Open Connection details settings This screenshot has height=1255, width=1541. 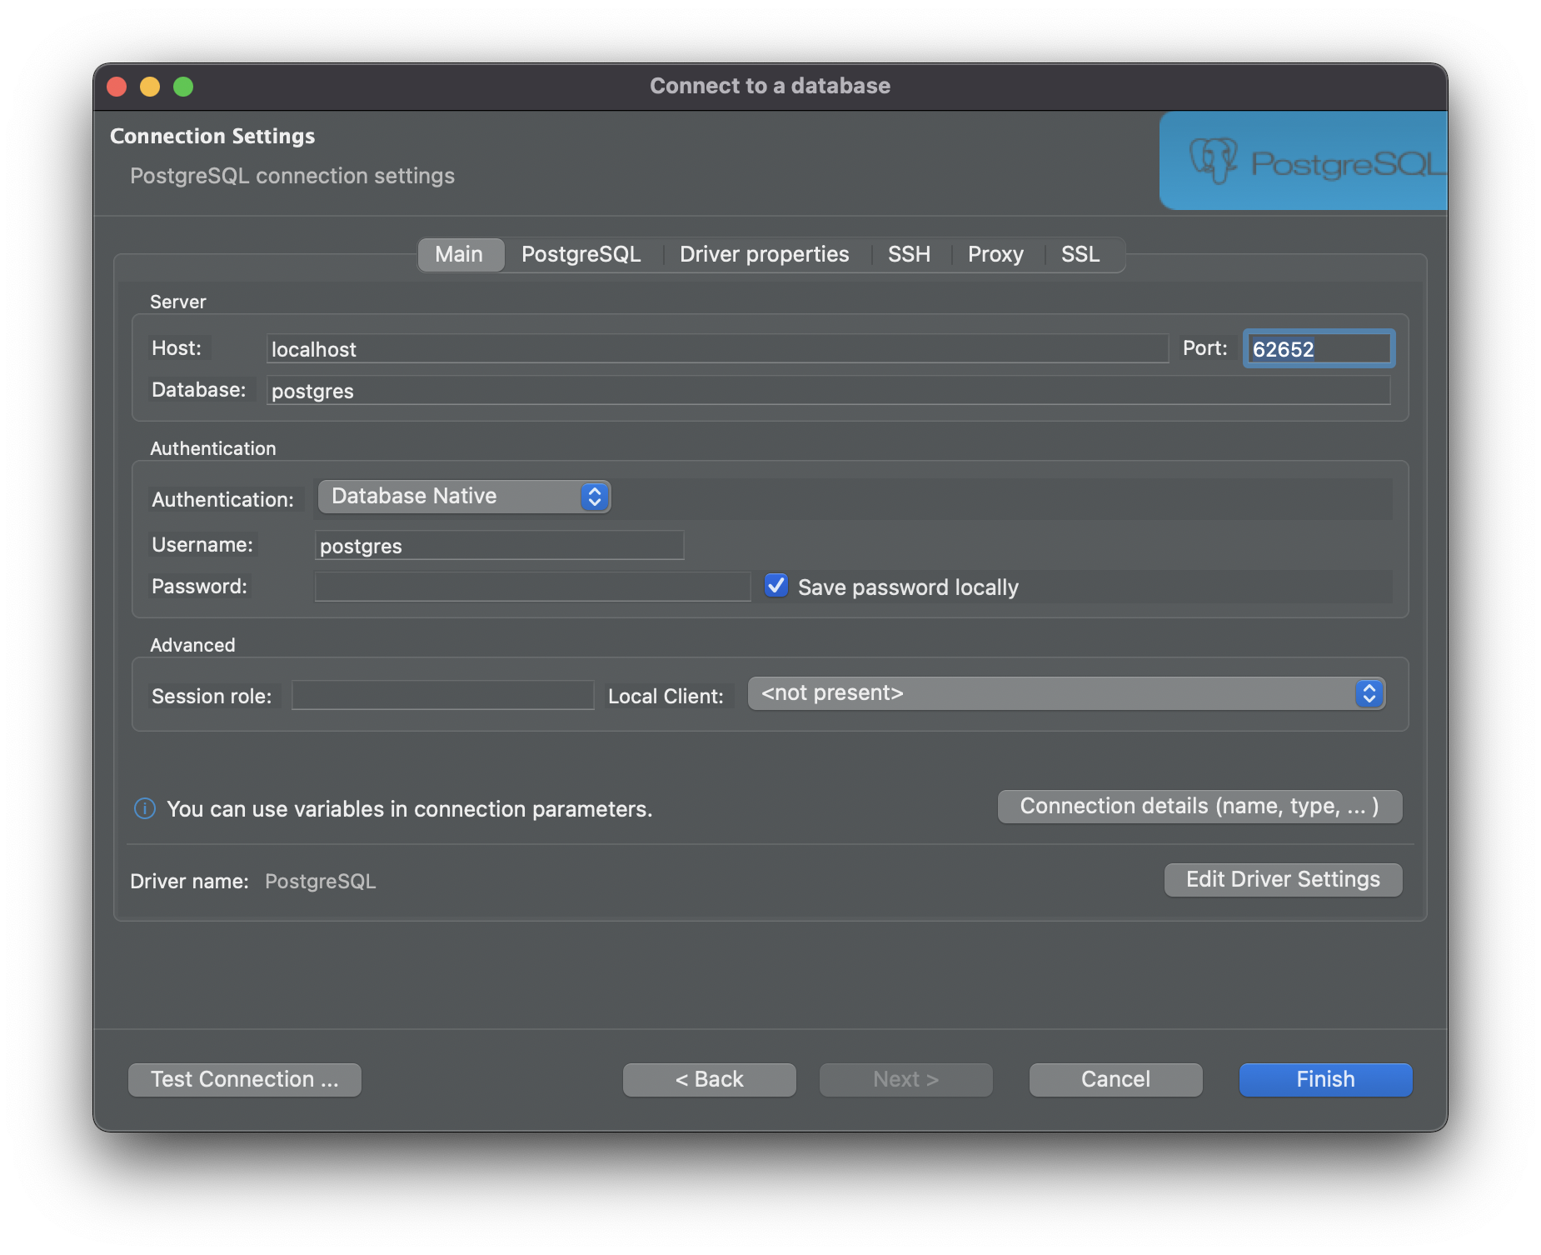pyautogui.click(x=1199, y=806)
